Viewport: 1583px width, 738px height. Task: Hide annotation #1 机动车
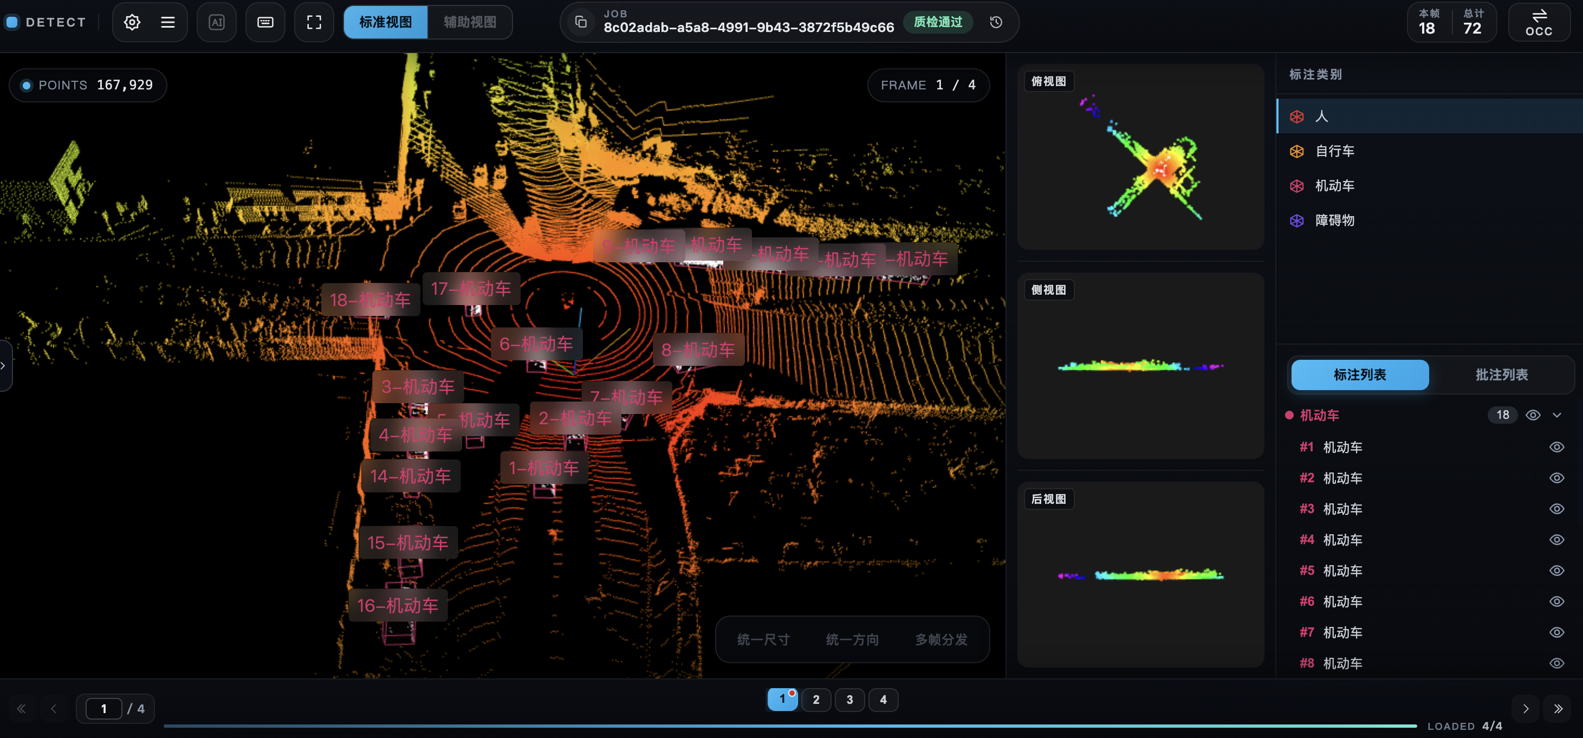[x=1556, y=446]
